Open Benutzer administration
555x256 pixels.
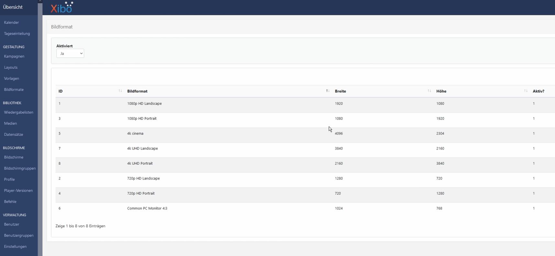click(x=12, y=224)
